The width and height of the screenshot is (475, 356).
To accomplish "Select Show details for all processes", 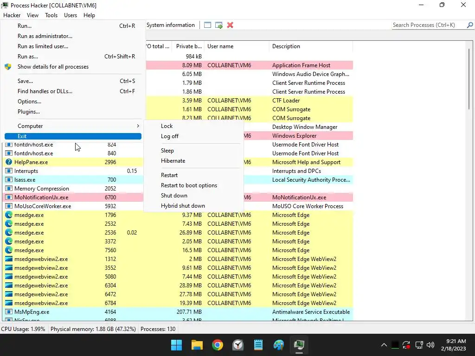I will pyautogui.click(x=73, y=67).
